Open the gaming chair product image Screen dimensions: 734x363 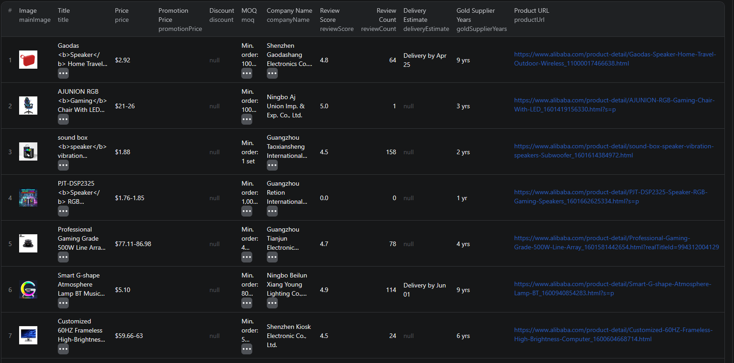(x=28, y=106)
